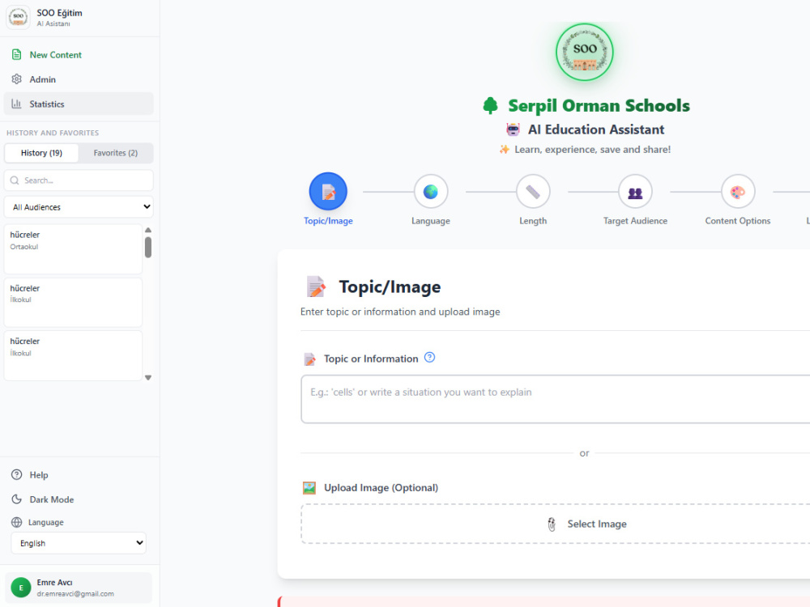810x607 pixels.
Task: Click the large SOO school logo
Action: click(x=584, y=52)
